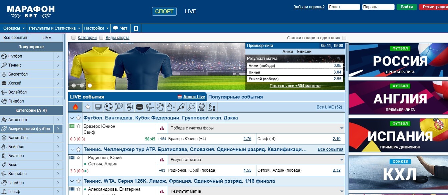Filter LIVE events by baseball batter icon
This screenshot has height=195, width=448.
pos(170,107)
